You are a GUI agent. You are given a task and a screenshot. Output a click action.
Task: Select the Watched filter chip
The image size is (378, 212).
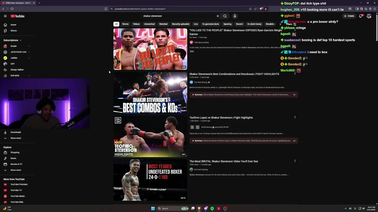coord(163,24)
